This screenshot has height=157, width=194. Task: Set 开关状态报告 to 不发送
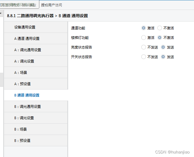[x=144, y=57]
